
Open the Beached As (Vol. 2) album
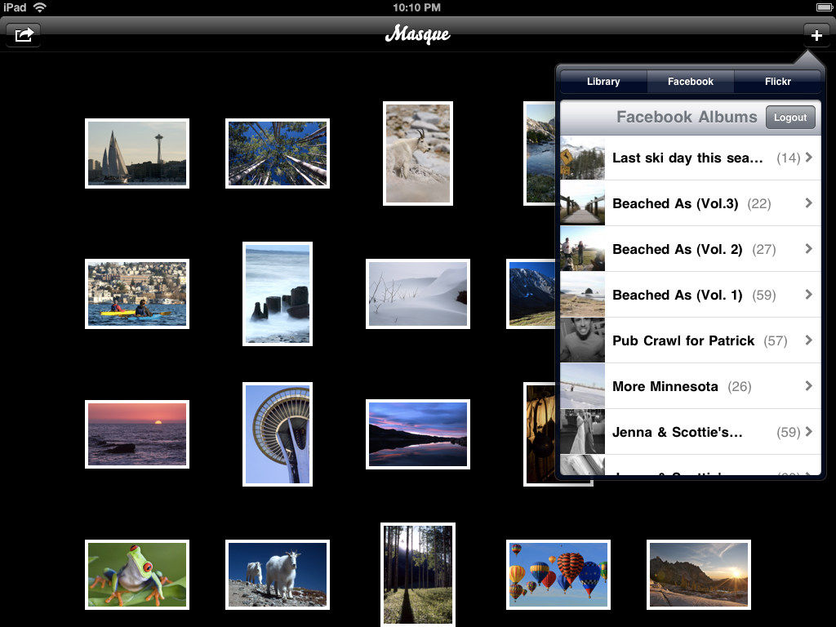point(691,249)
